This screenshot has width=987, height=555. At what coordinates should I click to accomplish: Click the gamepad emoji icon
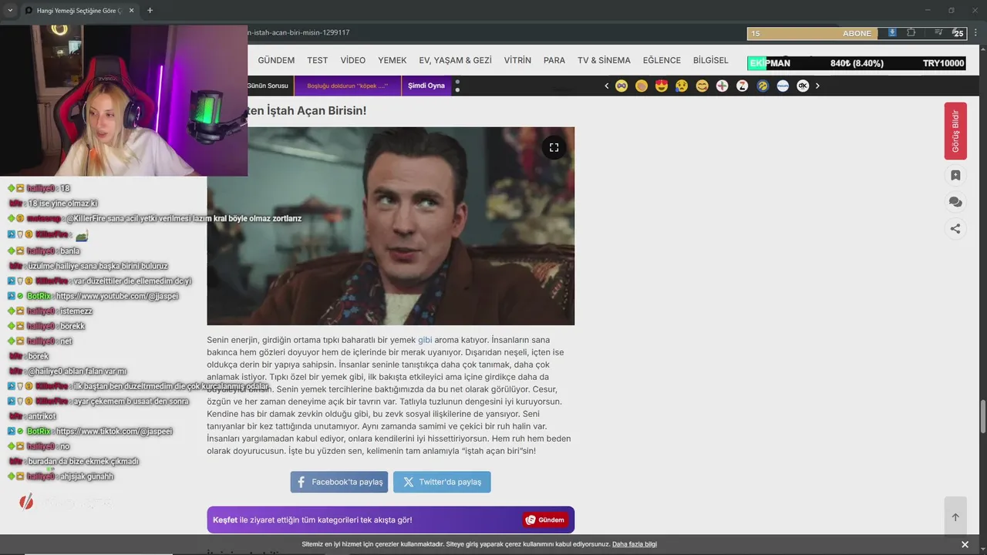622,86
